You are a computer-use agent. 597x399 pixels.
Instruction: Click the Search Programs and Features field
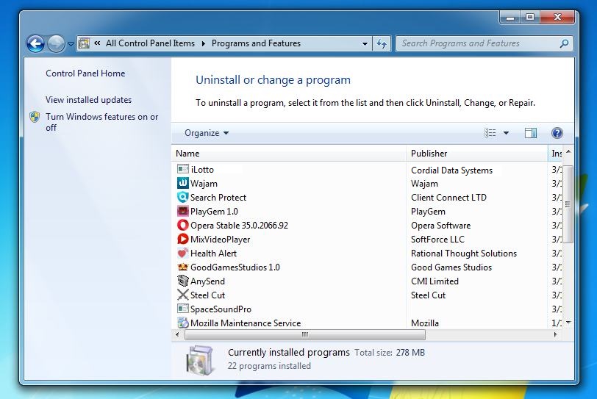(478, 43)
